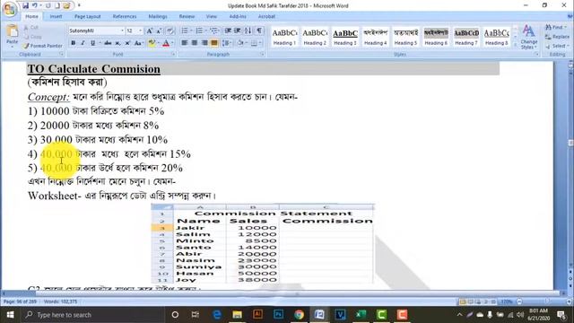This screenshot has height=323, width=574.
Task: Apply text highlight color
Action: [x=152, y=43]
